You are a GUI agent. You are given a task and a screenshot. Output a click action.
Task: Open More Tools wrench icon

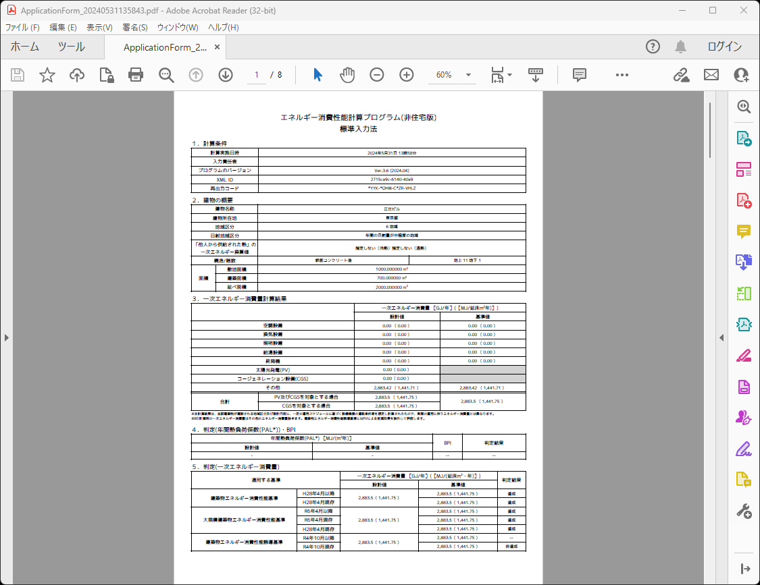click(744, 511)
